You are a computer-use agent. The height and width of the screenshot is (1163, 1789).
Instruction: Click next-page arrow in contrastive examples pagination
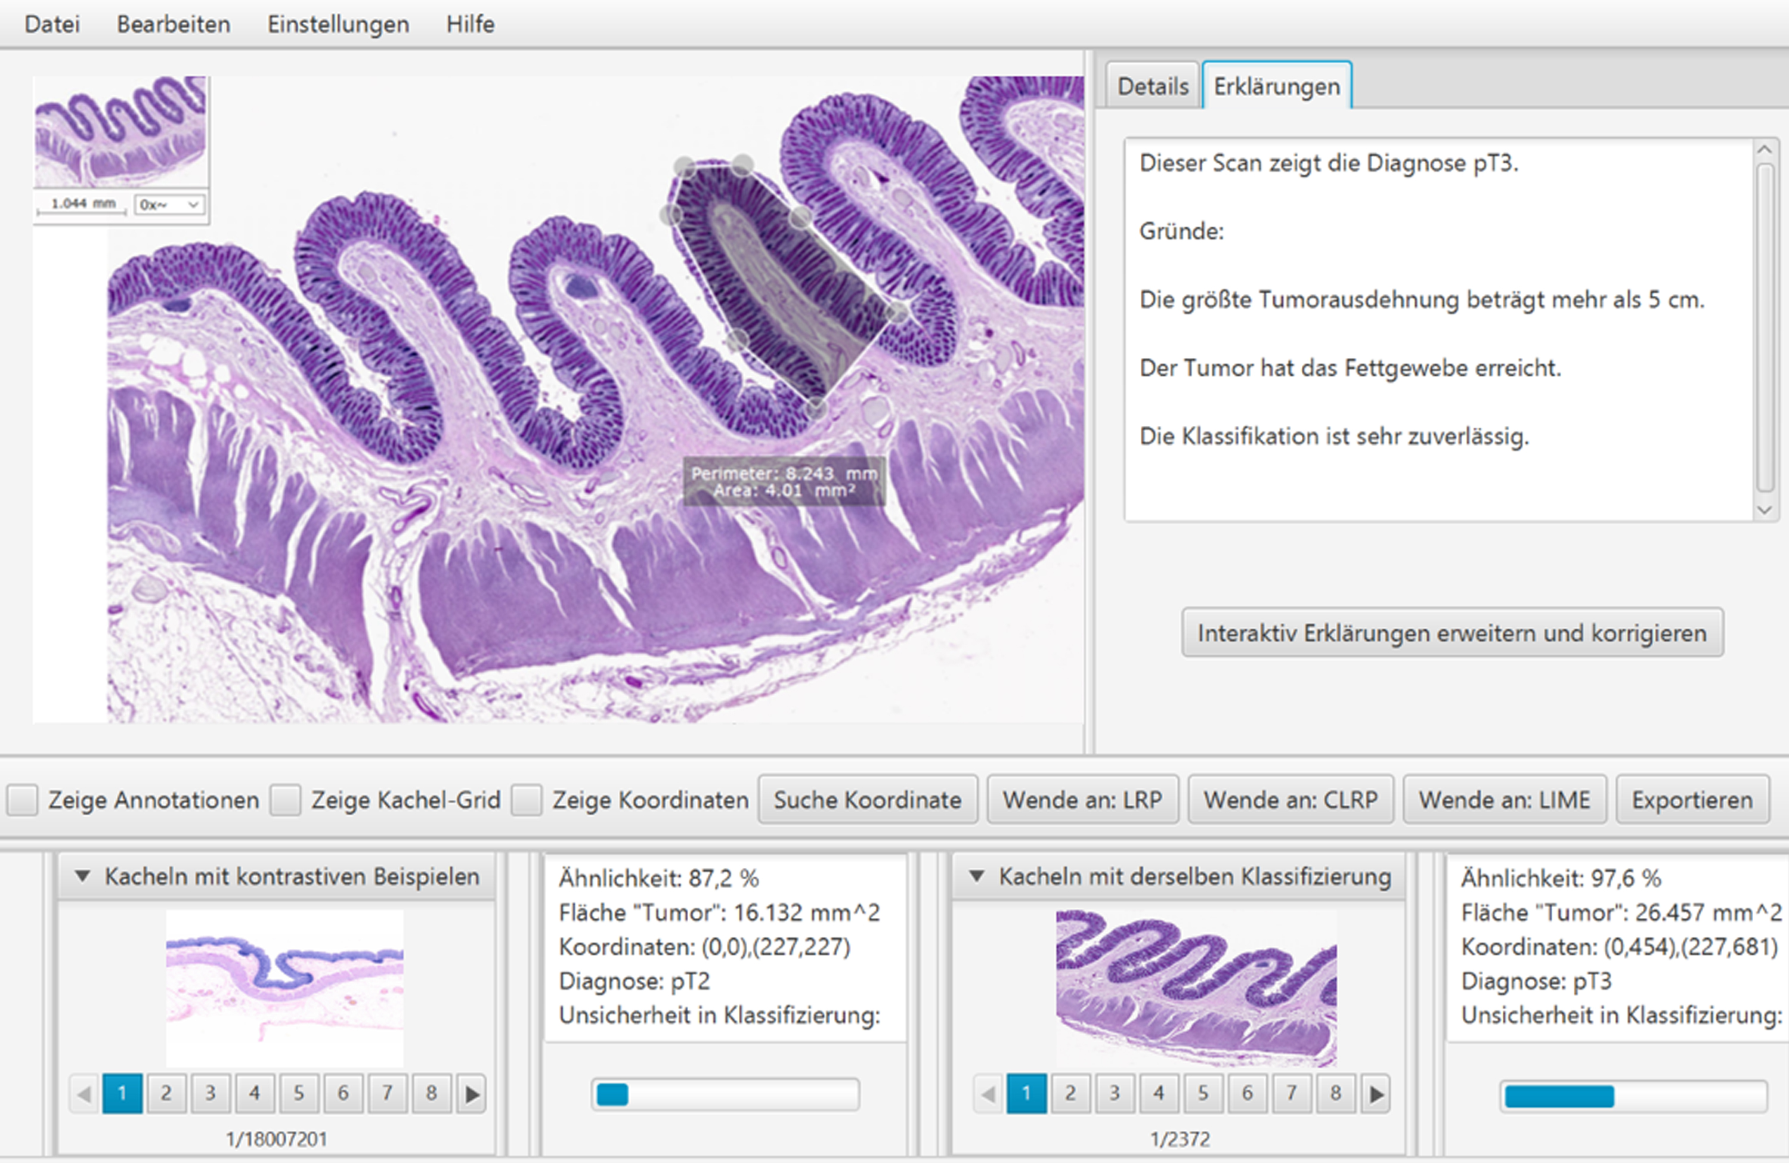[x=471, y=1093]
